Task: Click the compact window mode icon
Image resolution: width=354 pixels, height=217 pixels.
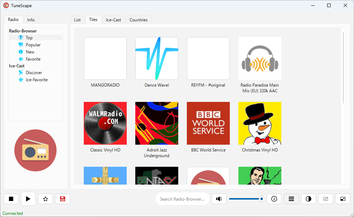Action: point(326,199)
